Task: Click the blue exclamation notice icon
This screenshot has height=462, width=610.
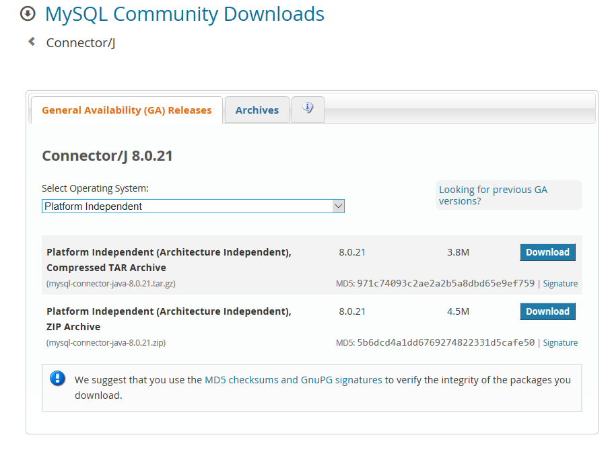Action: (58, 379)
